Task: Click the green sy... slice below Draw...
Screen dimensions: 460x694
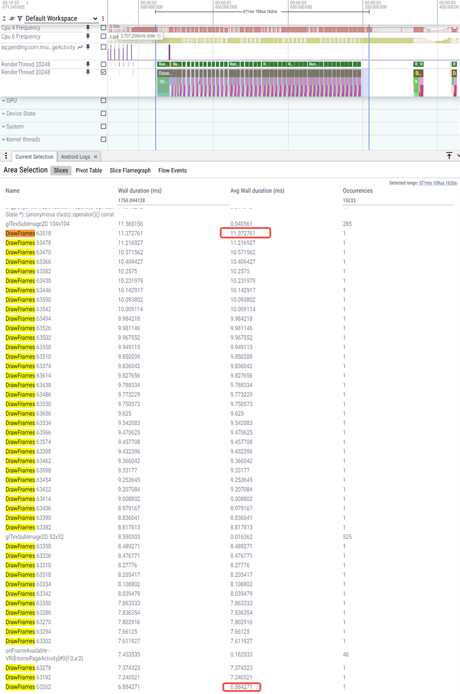Action: point(163,81)
